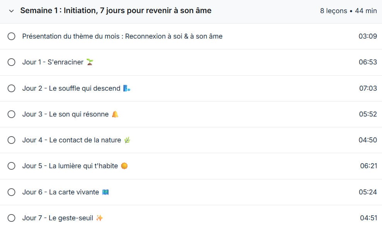
Task: Toggle completion circle for Jour 1 S'enraciner
Action: click(x=12, y=62)
